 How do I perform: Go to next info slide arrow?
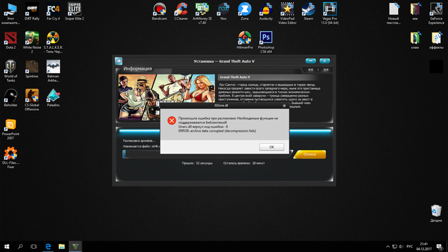325,69
